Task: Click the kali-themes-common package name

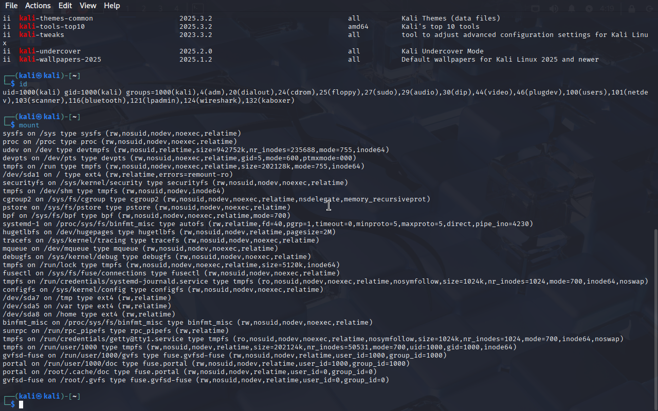Action: (x=56, y=18)
